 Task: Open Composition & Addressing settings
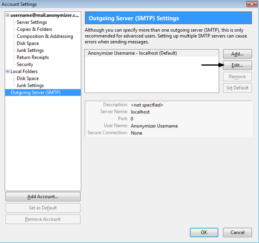point(45,36)
